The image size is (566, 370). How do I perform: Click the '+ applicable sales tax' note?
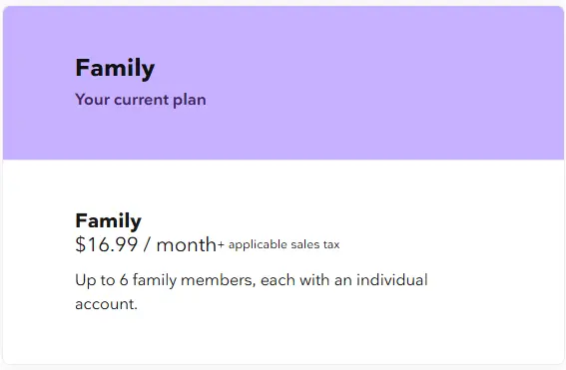click(x=279, y=245)
